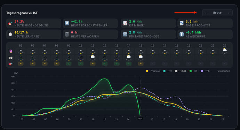Click the shuffle icon of P10 Tagesprognose
Screen dimensions: 240x130
coord(125,34)
